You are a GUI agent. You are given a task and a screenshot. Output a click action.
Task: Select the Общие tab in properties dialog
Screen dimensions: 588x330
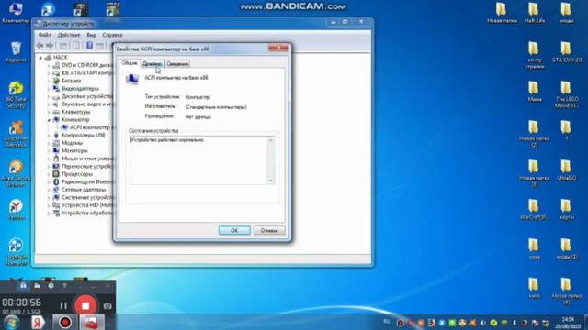click(130, 63)
